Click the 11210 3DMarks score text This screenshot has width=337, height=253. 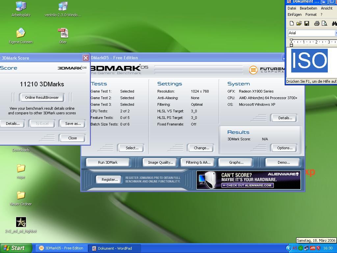click(42, 84)
